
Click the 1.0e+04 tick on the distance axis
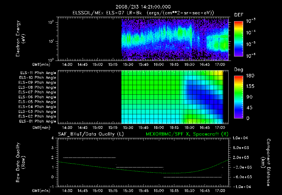240,138
